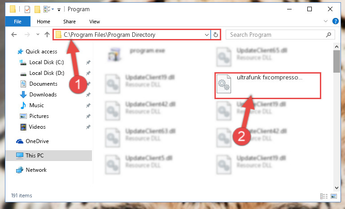Image resolution: width=345 pixels, height=209 pixels.
Task: Click the Search Program input field
Action: [276, 35]
